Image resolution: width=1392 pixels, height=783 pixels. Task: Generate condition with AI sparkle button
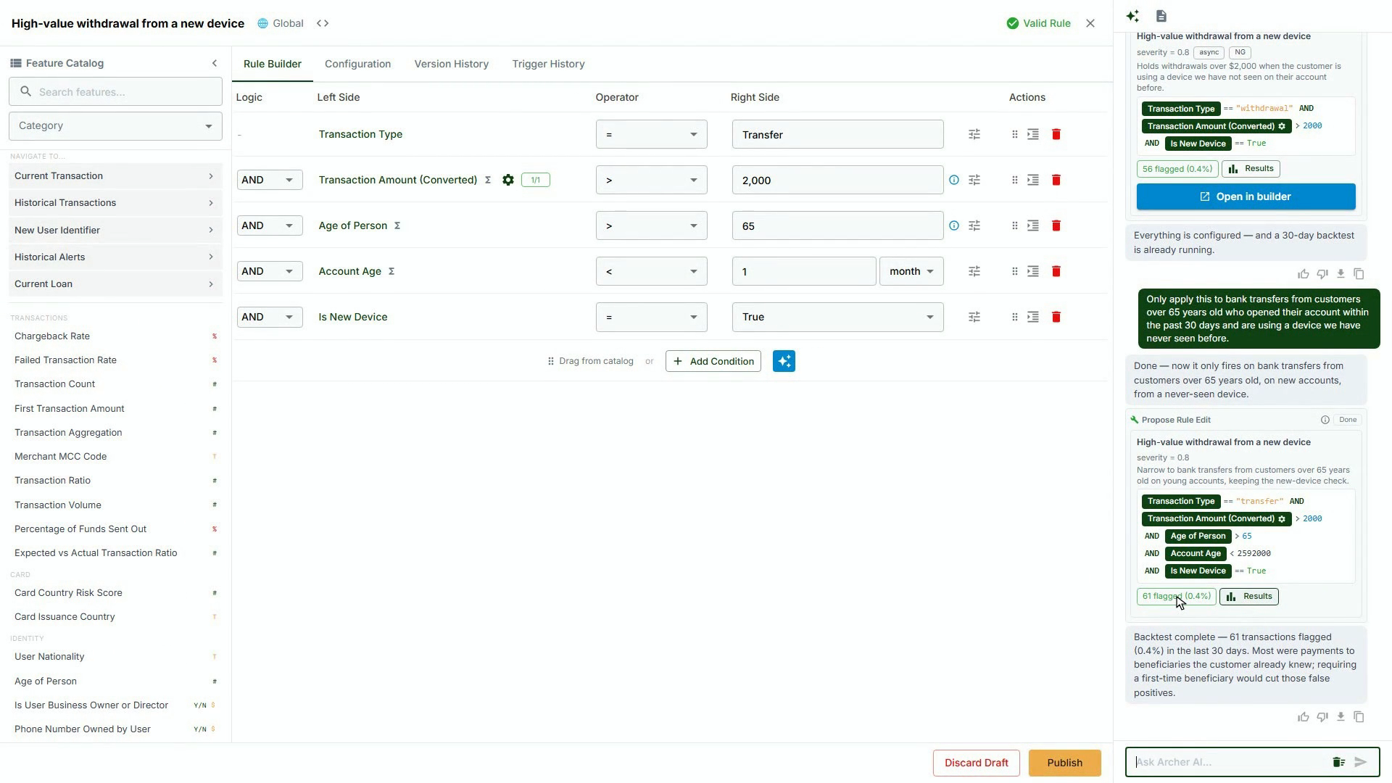pos(784,361)
